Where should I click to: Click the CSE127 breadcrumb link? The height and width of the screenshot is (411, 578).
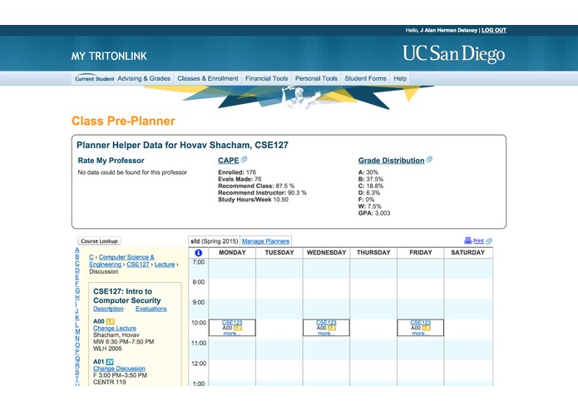[138, 265]
